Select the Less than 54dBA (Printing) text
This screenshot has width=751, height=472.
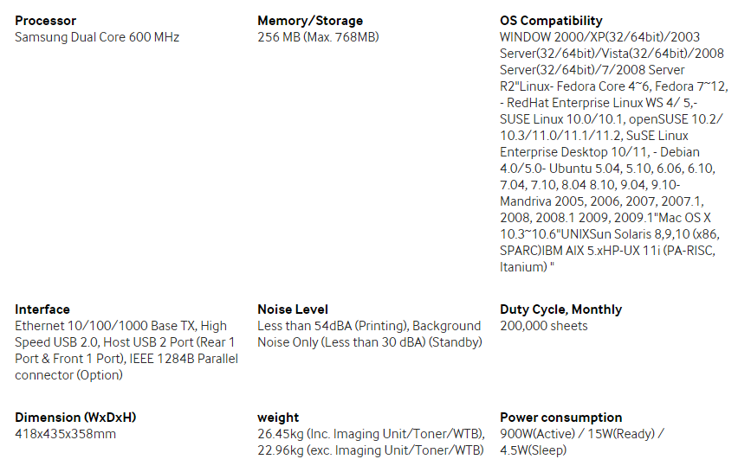coord(333,326)
